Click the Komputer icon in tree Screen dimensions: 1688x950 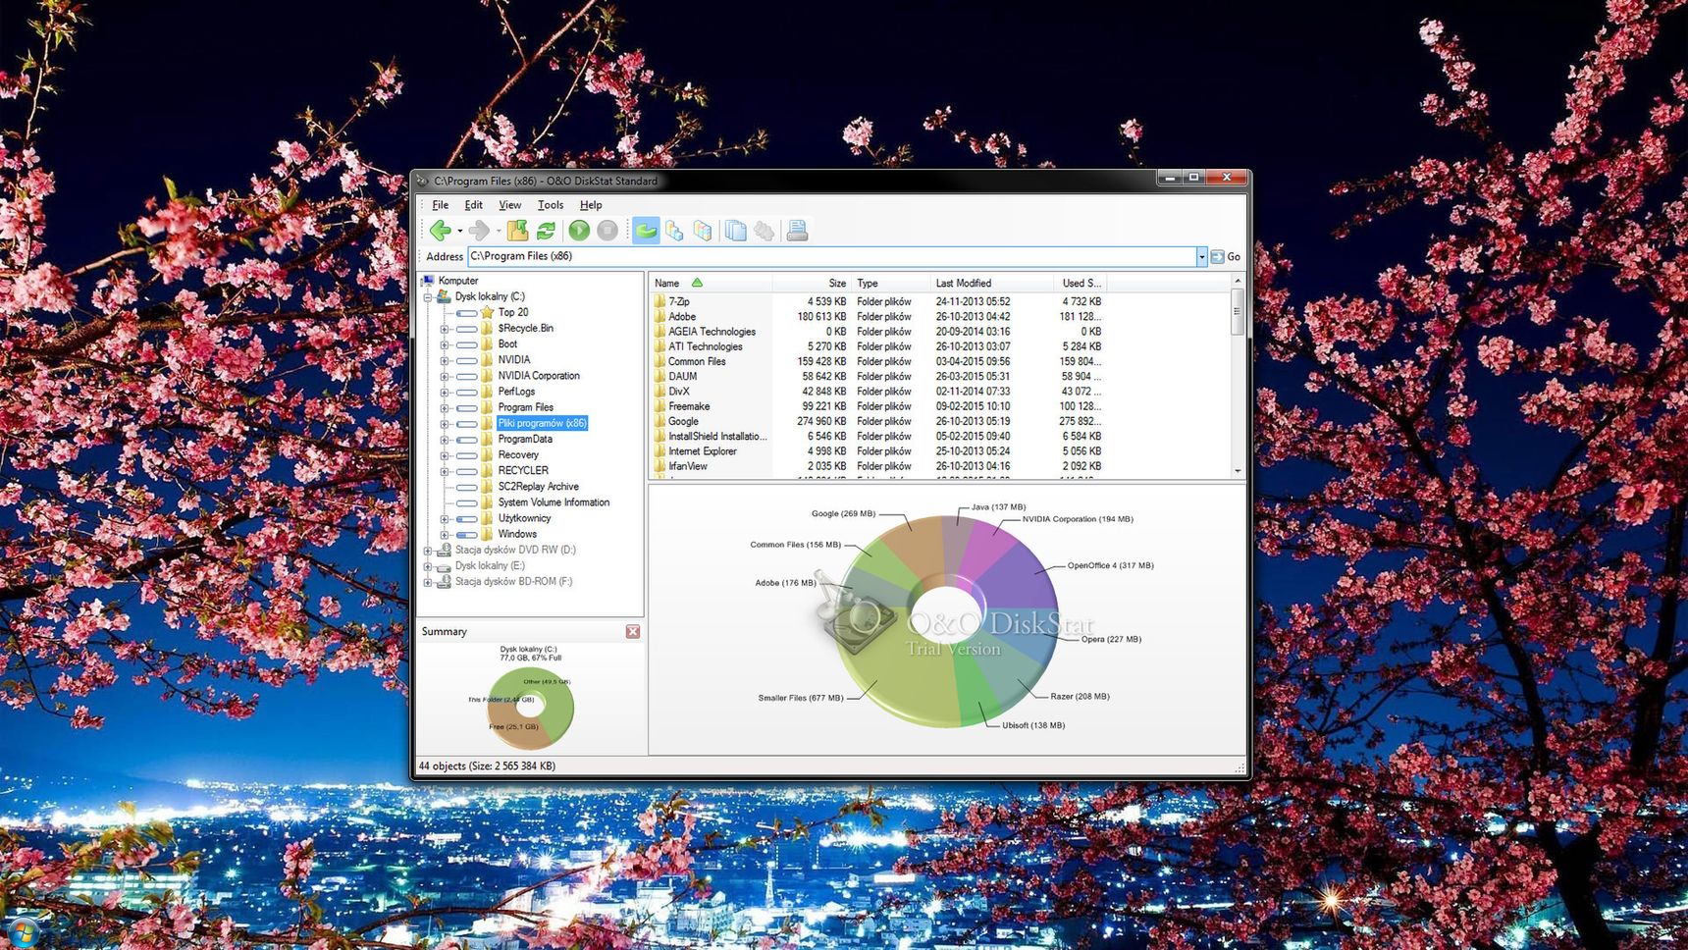(428, 281)
